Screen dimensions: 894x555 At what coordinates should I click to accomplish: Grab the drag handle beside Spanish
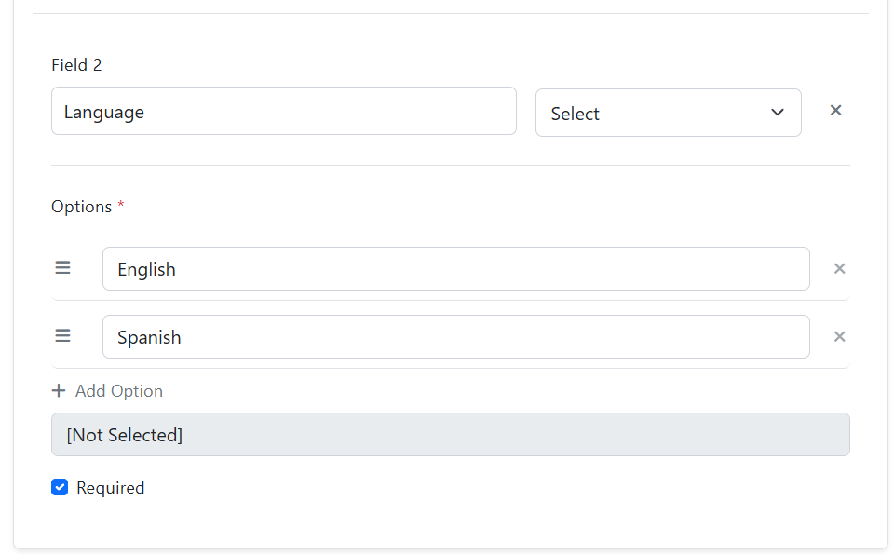click(62, 336)
